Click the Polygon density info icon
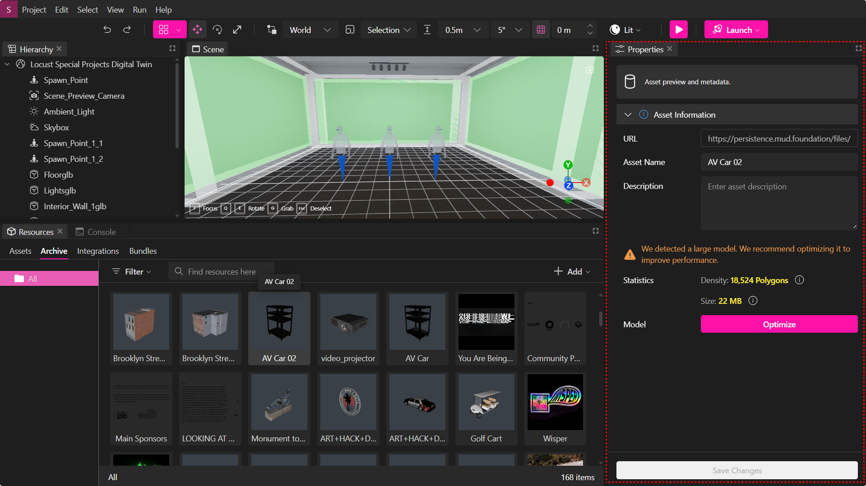The image size is (866, 486). [x=799, y=280]
